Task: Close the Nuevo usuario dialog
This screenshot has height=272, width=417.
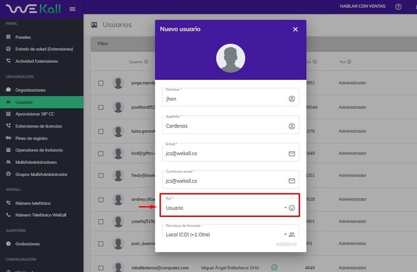Action: (x=295, y=29)
